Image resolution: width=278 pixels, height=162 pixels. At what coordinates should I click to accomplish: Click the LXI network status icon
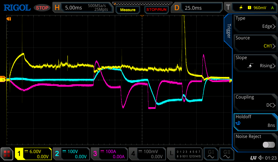253,157
